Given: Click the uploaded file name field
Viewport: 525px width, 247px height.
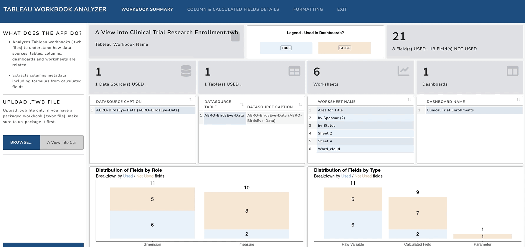Looking at the screenshot, I should (62, 142).
